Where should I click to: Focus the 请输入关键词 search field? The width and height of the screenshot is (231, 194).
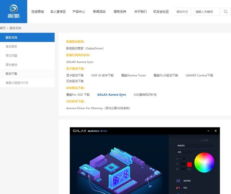point(206,12)
